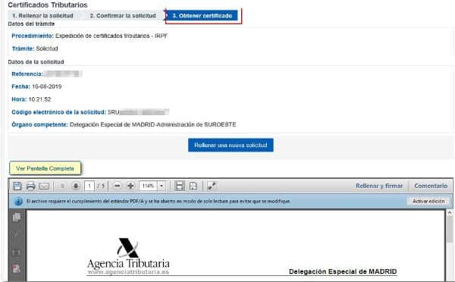Screen dimensions: 455x282
Task: Print the certificate with the printer icon
Action: [30, 186]
